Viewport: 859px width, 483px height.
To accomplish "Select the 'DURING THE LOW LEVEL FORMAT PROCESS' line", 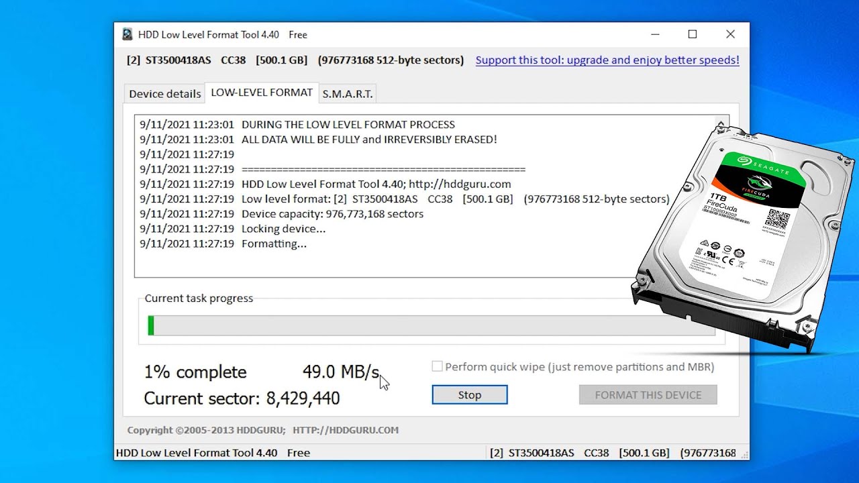I will tap(297, 125).
